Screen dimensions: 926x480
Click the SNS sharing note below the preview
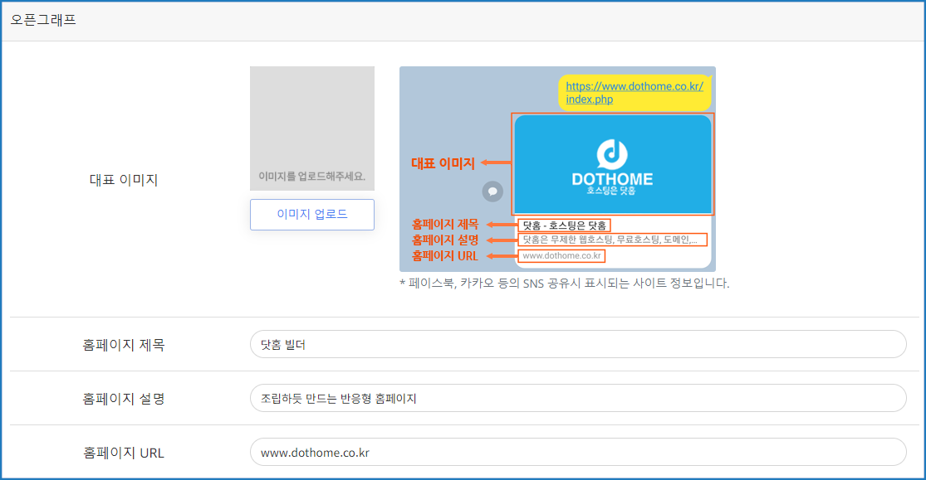pos(564,283)
